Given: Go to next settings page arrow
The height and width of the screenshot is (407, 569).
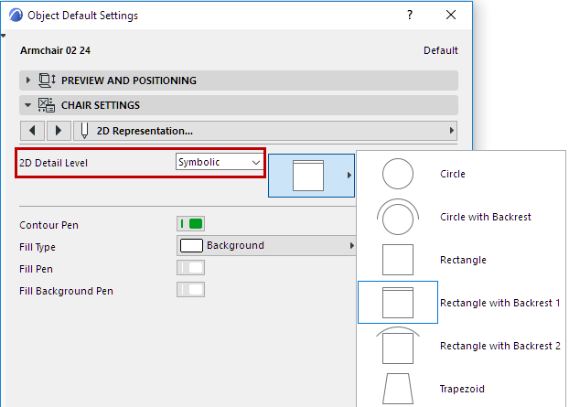Looking at the screenshot, I should [59, 130].
